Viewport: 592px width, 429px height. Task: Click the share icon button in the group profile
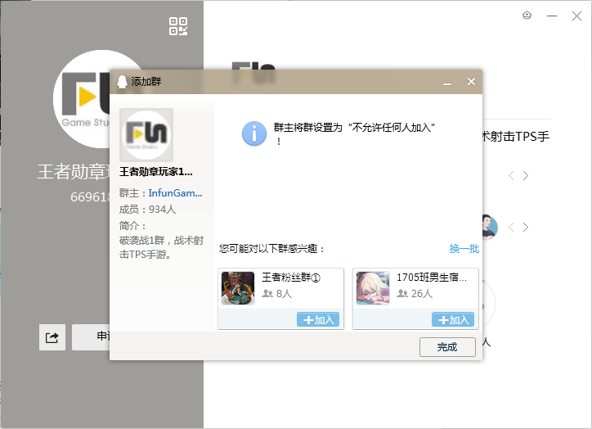click(x=52, y=337)
